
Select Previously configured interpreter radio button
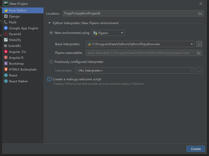point(51,62)
